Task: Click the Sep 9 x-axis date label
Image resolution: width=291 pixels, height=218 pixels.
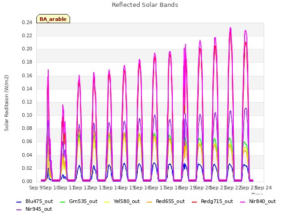Action: coord(35,188)
